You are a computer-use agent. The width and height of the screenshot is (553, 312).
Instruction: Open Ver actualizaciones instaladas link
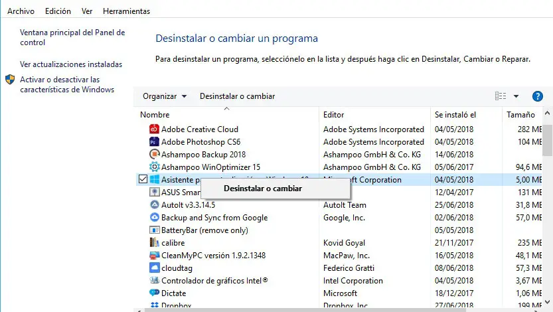point(71,64)
